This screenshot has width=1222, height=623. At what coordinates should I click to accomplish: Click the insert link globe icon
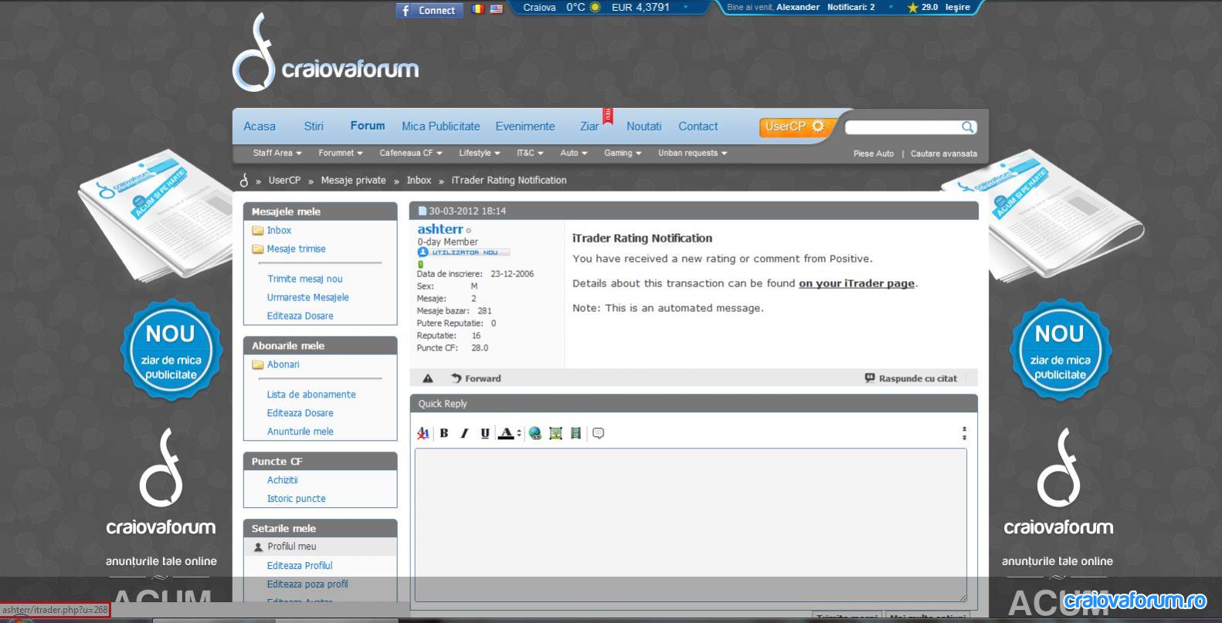point(535,433)
